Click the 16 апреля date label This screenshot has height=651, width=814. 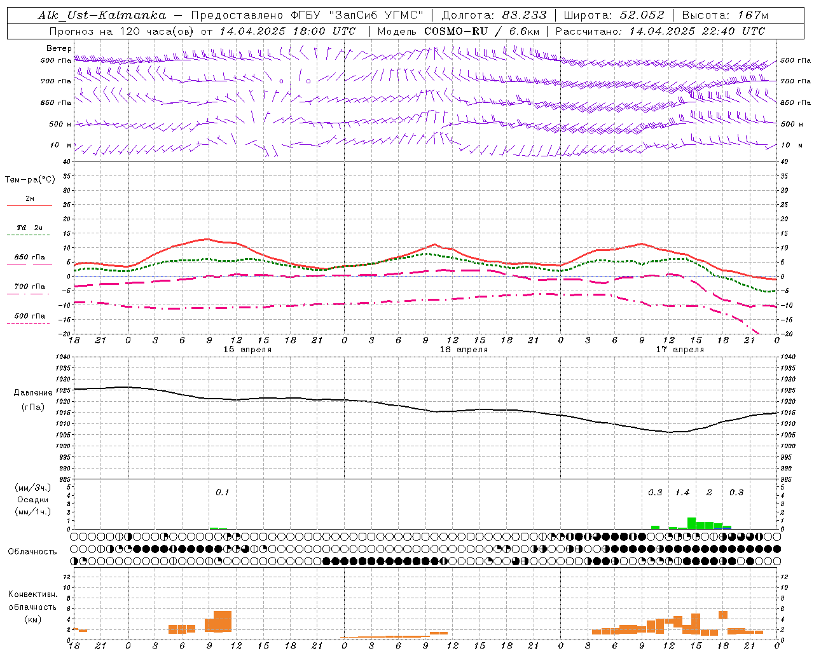(x=464, y=350)
